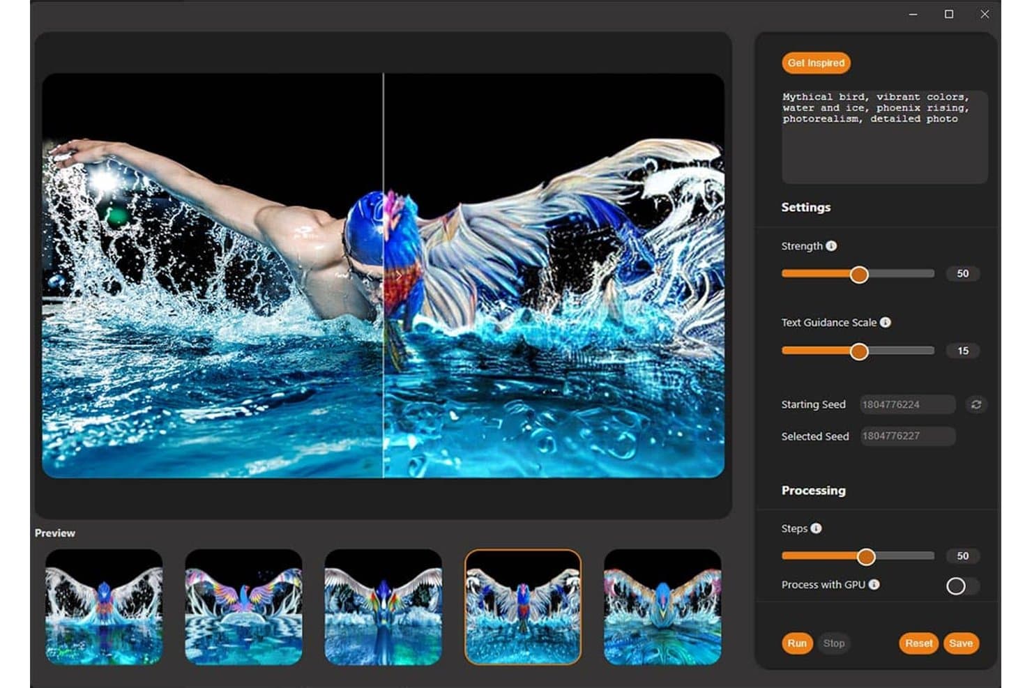Click the Steps info icon
Image resolution: width=1032 pixels, height=688 pixels.
pyautogui.click(x=816, y=528)
